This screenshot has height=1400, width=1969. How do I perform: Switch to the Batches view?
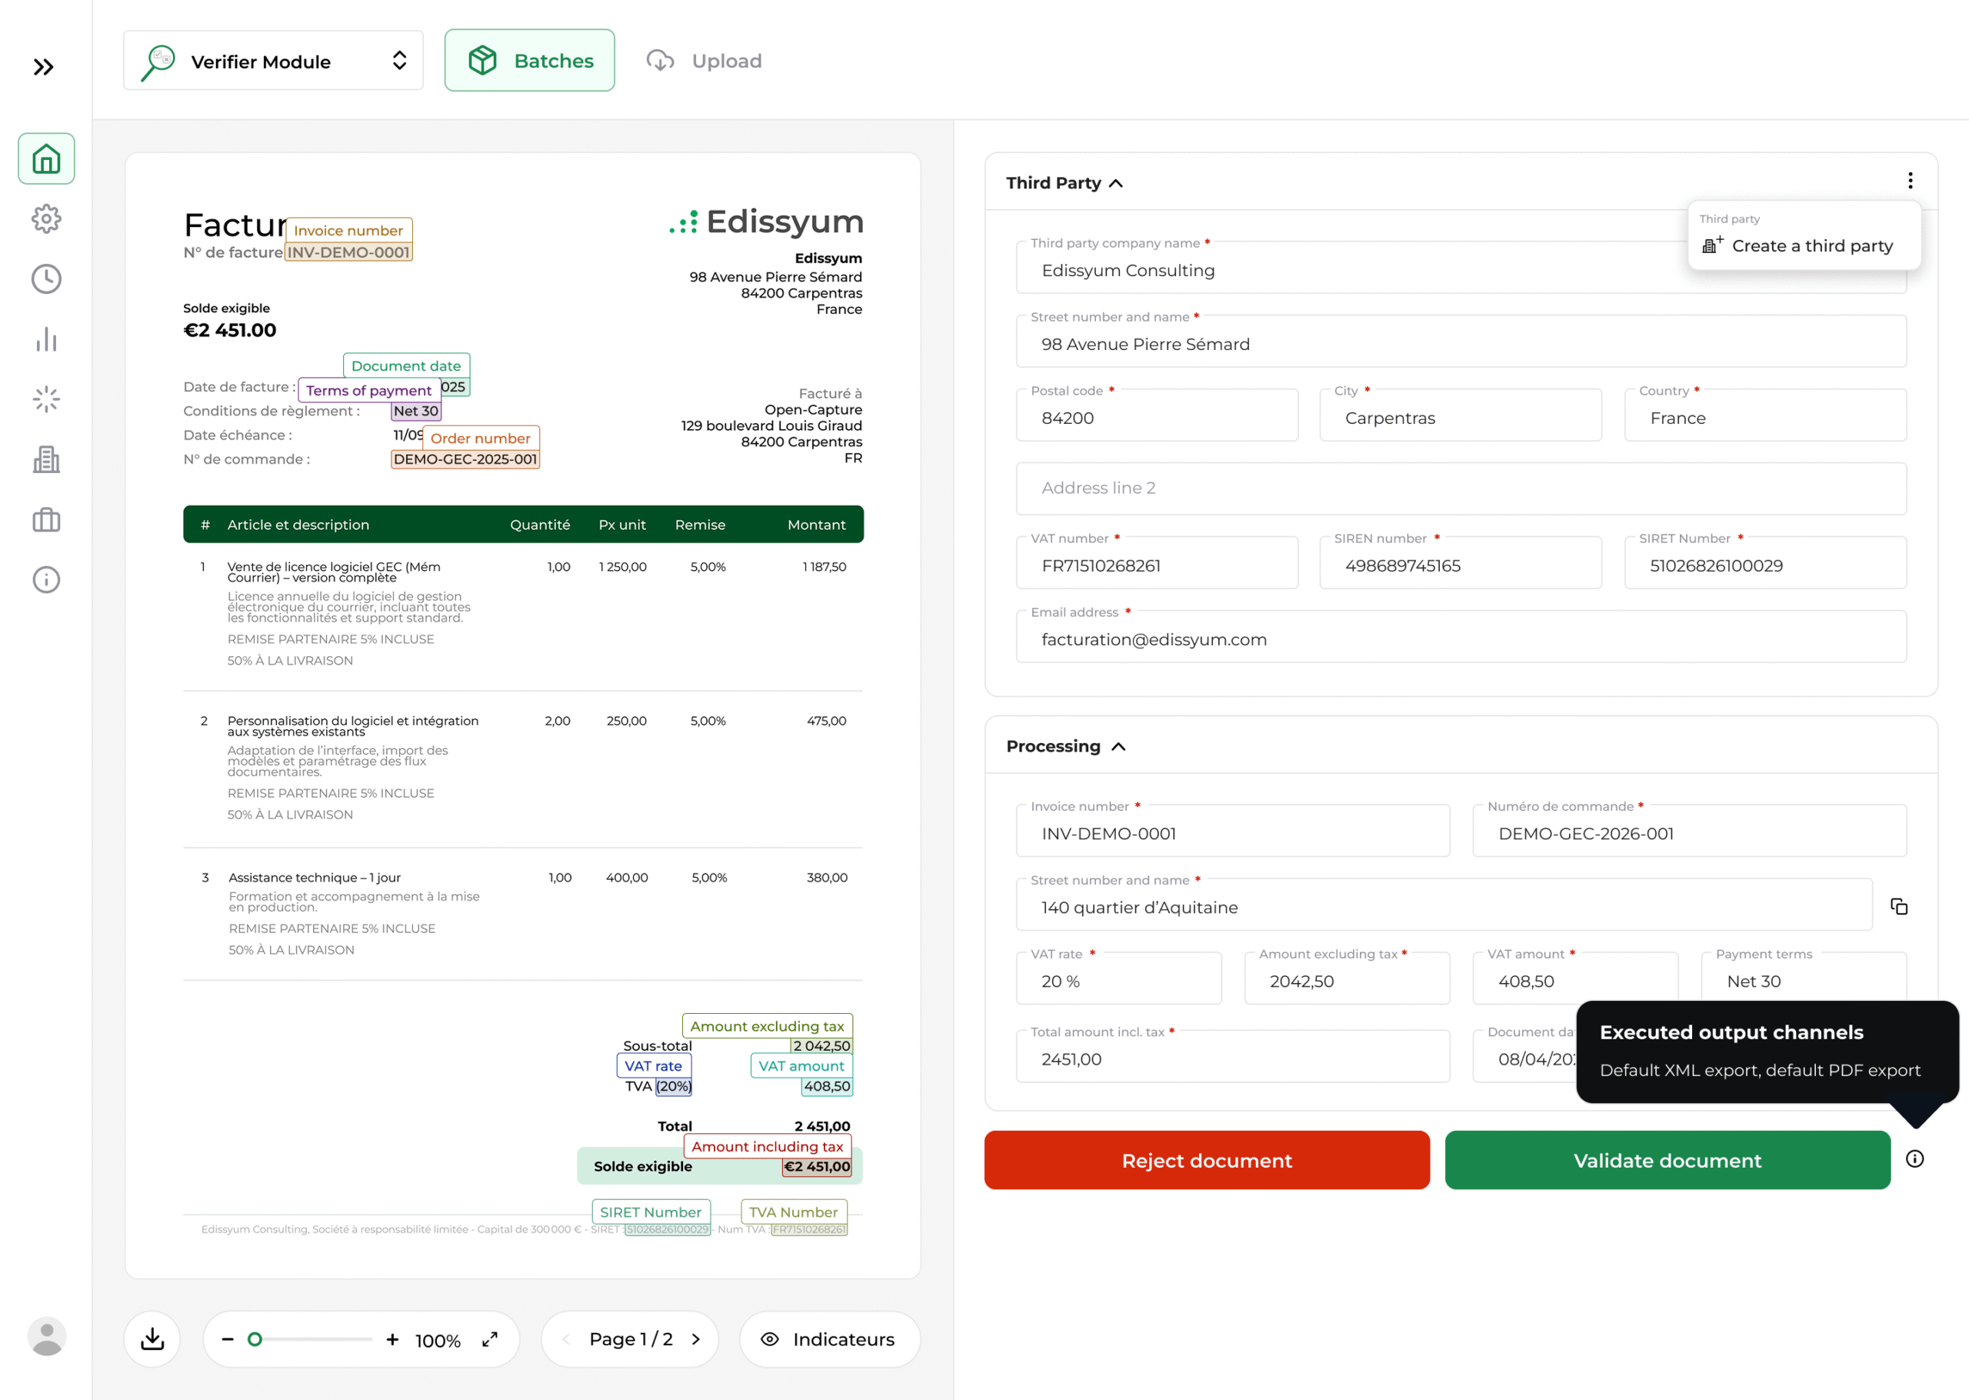pyautogui.click(x=529, y=59)
